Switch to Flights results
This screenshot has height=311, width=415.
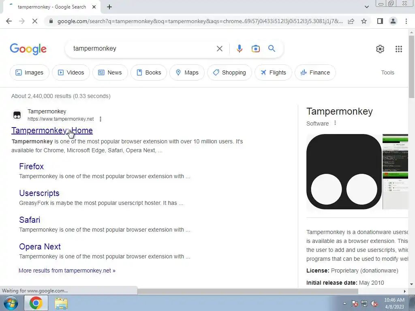tap(274, 72)
